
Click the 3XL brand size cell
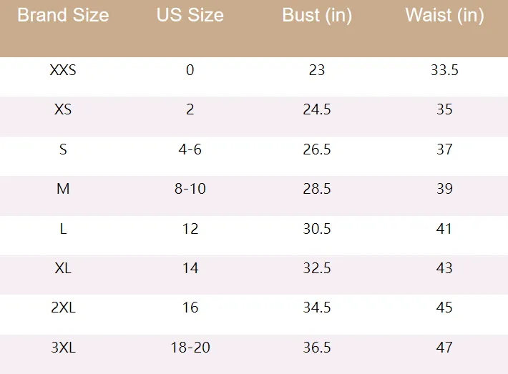[x=63, y=348]
